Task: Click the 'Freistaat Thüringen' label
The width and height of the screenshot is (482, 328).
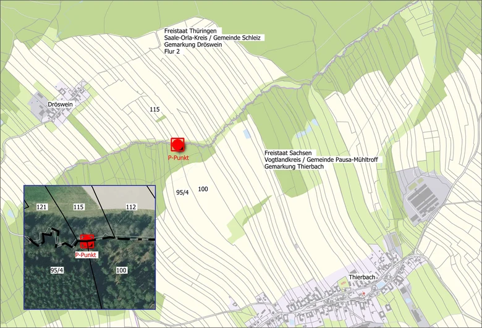Action: (190, 31)
